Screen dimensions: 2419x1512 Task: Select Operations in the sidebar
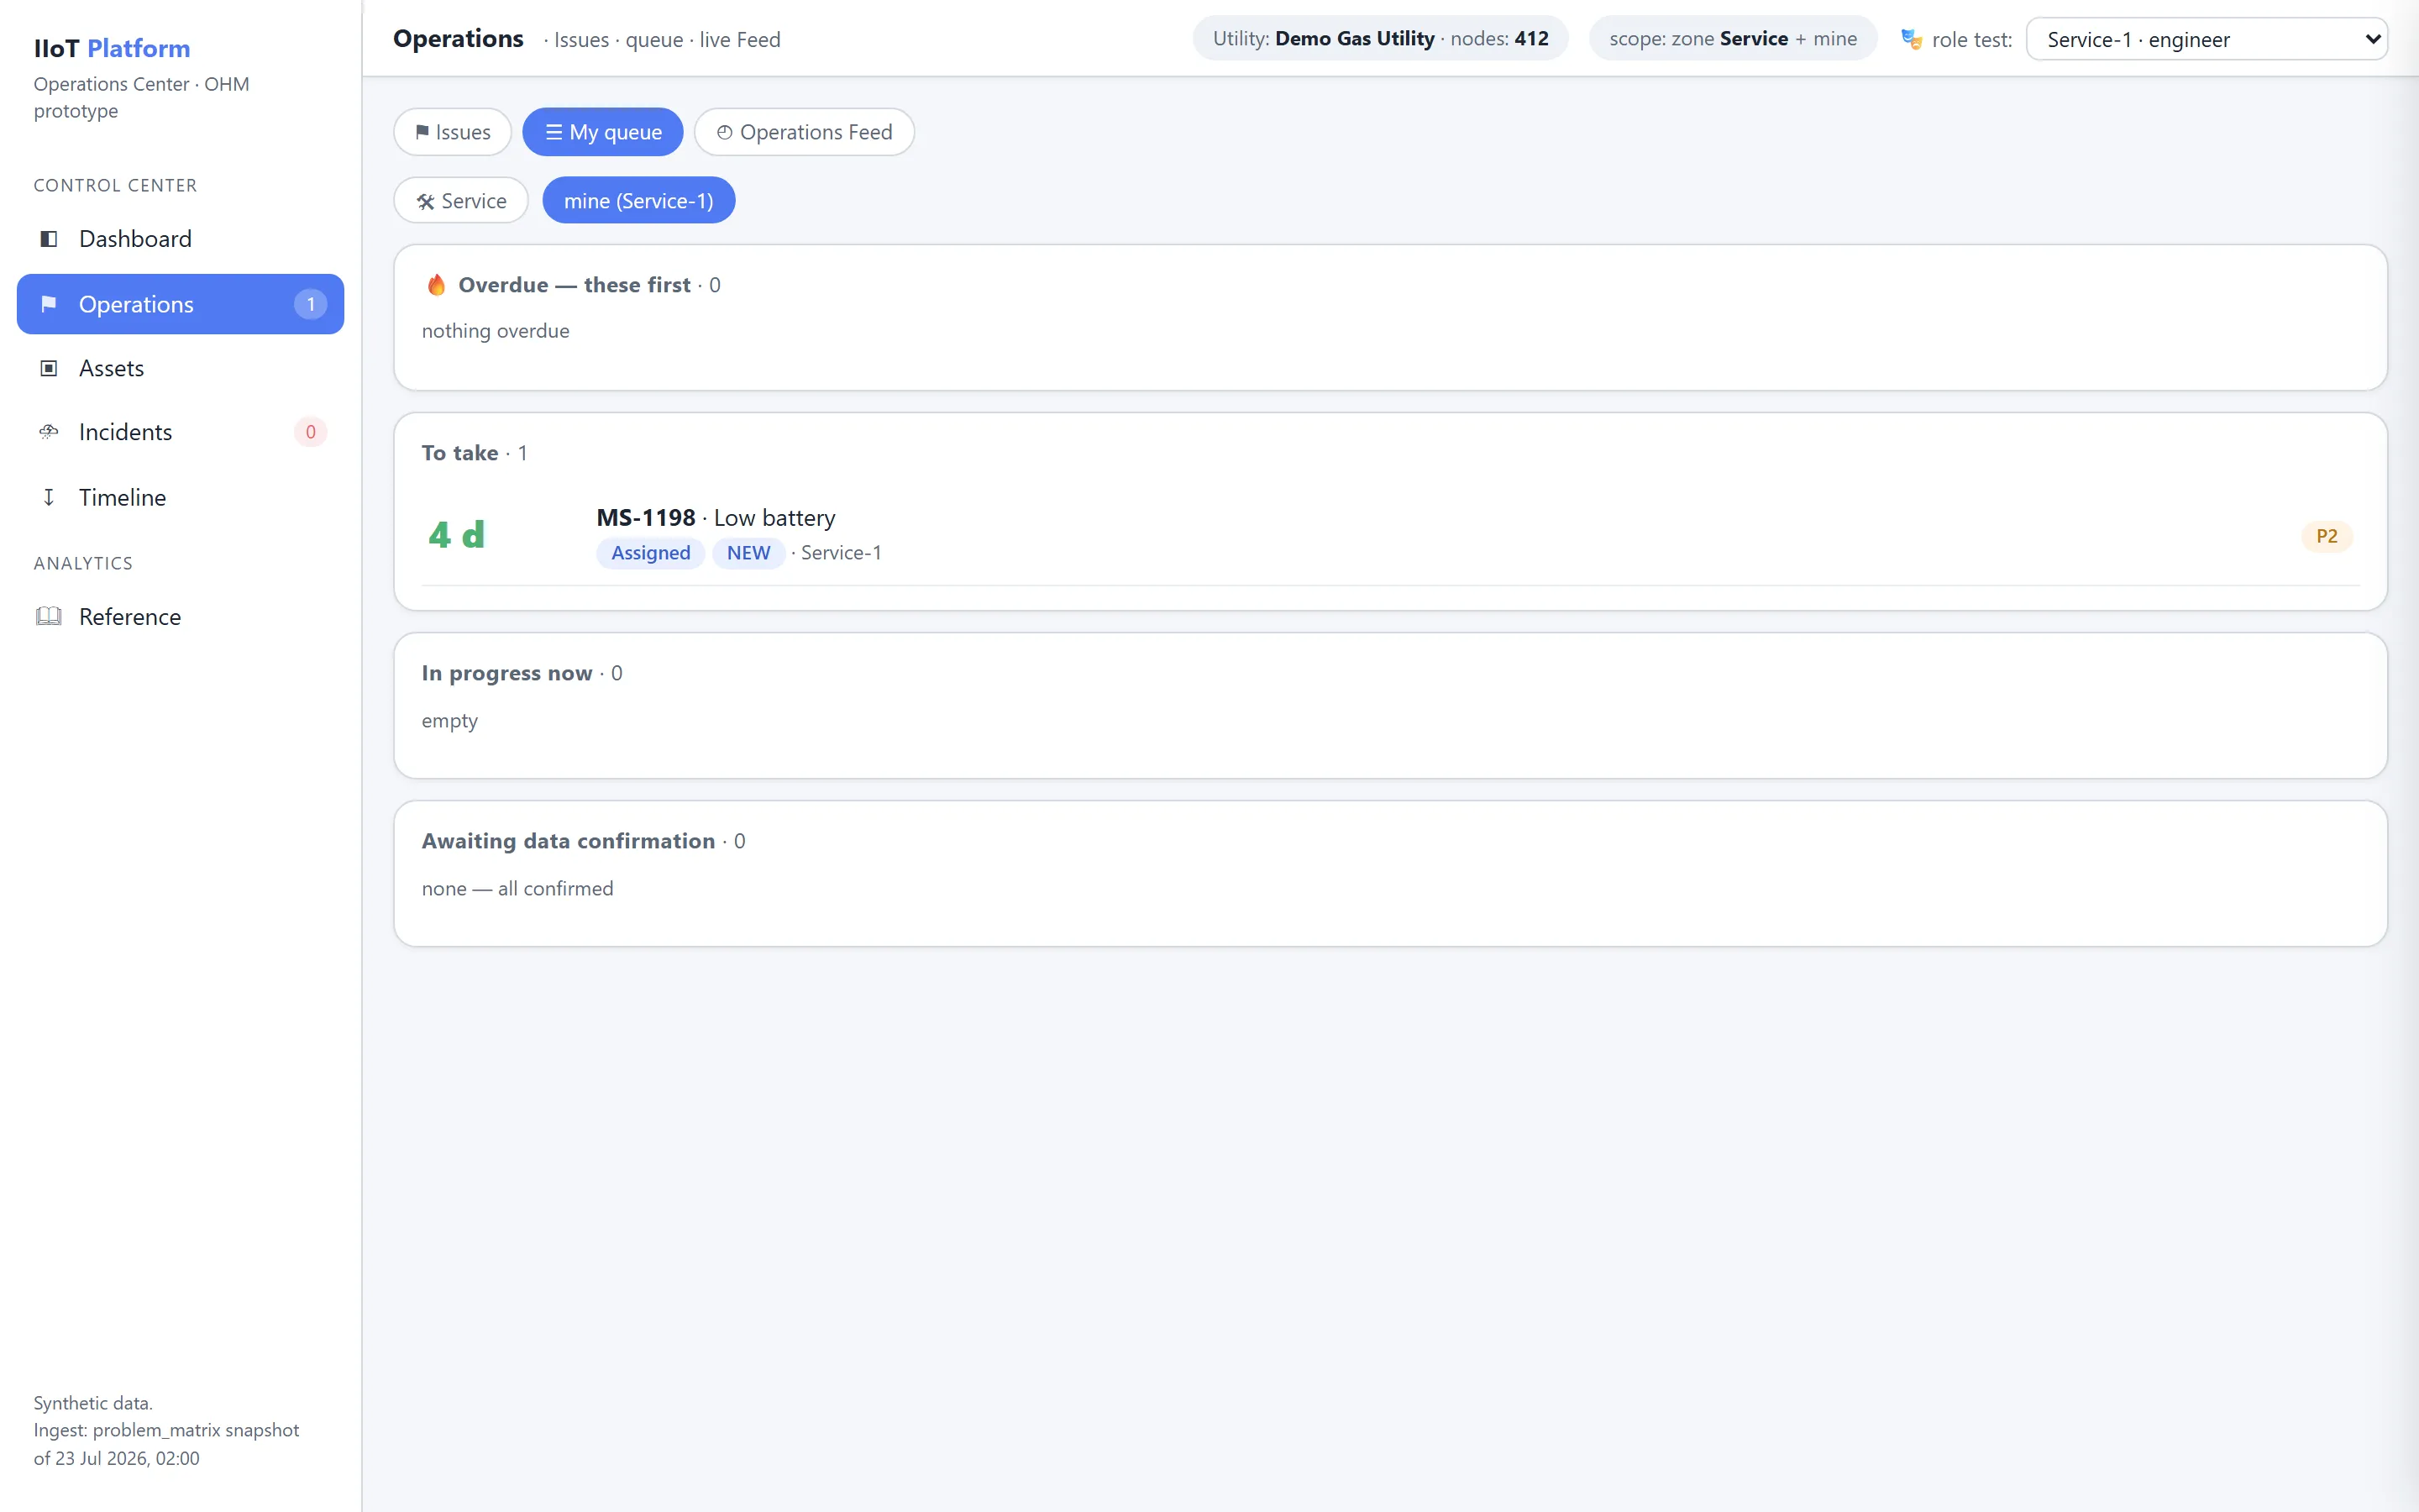click(x=180, y=304)
